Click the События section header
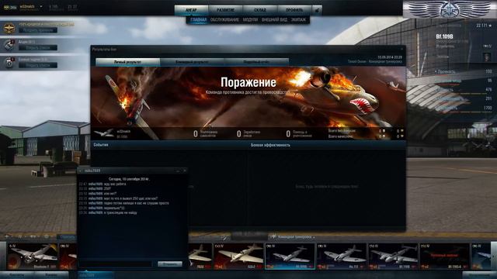The image size is (497, 279). coord(101,145)
